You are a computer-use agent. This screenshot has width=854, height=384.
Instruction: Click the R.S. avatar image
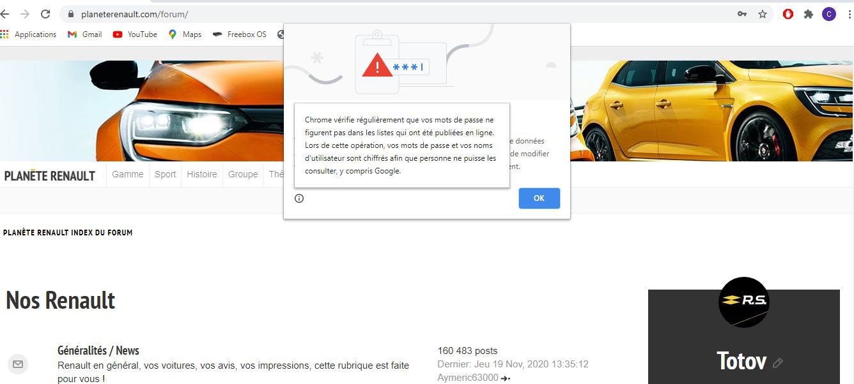click(744, 302)
